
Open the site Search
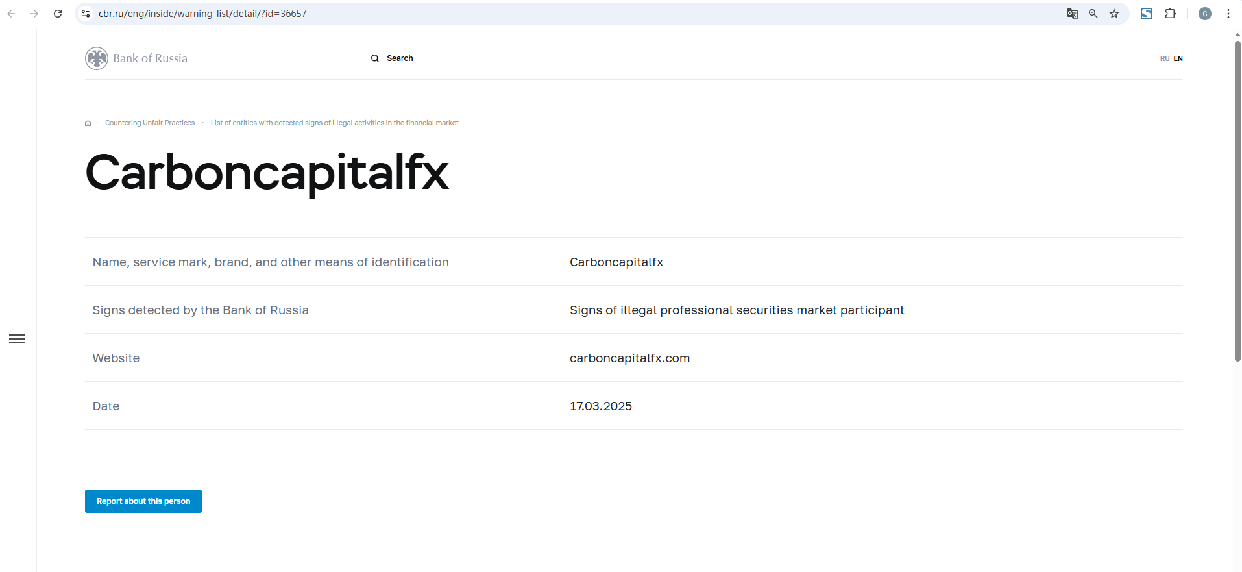tap(392, 58)
